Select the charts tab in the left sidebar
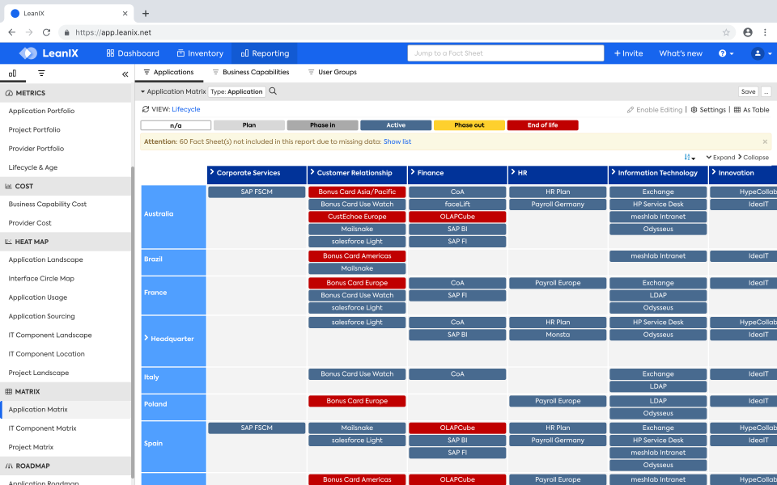This screenshot has width=777, height=485. (12, 73)
